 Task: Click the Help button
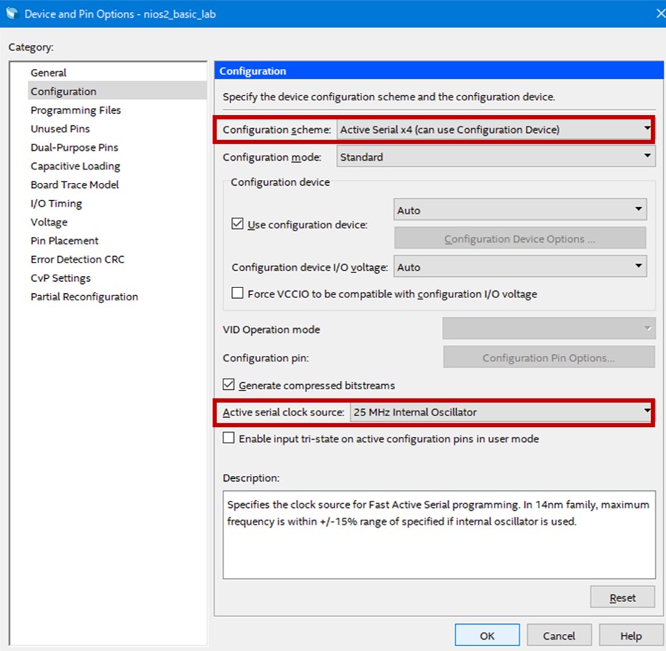pyautogui.click(x=630, y=635)
